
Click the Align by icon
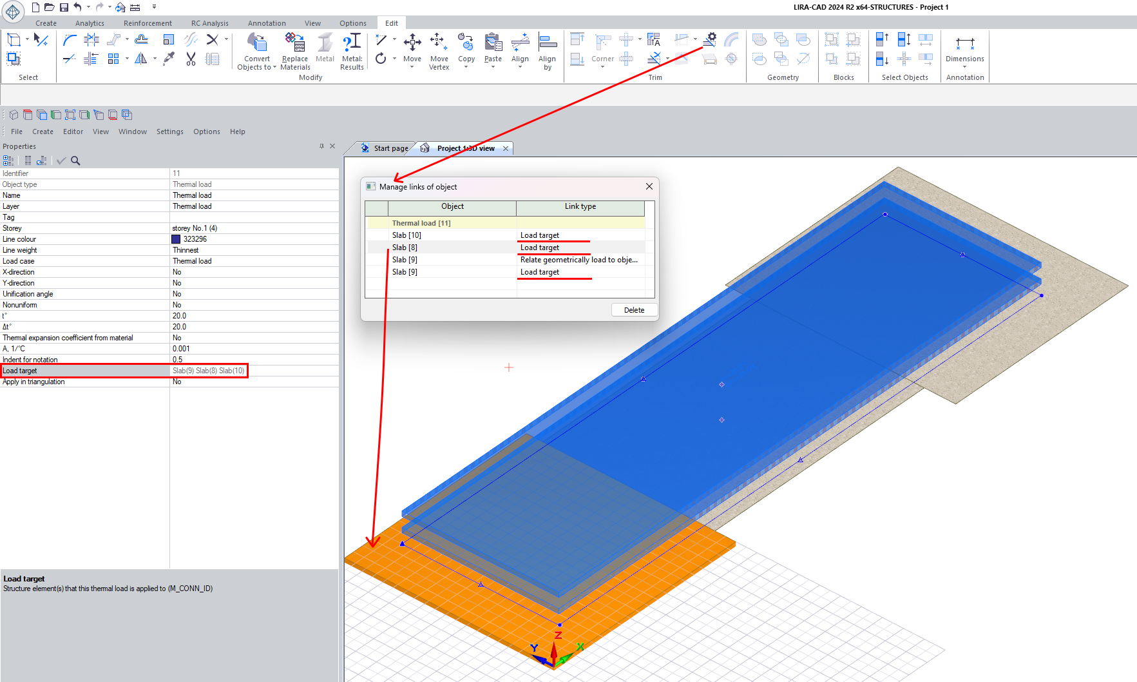[x=548, y=44]
